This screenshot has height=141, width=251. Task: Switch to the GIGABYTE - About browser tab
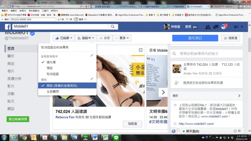[x=222, y=7]
